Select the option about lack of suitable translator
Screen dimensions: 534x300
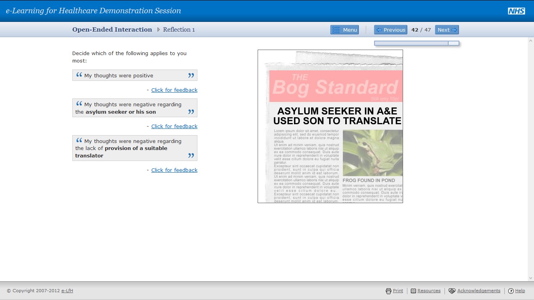click(134, 148)
